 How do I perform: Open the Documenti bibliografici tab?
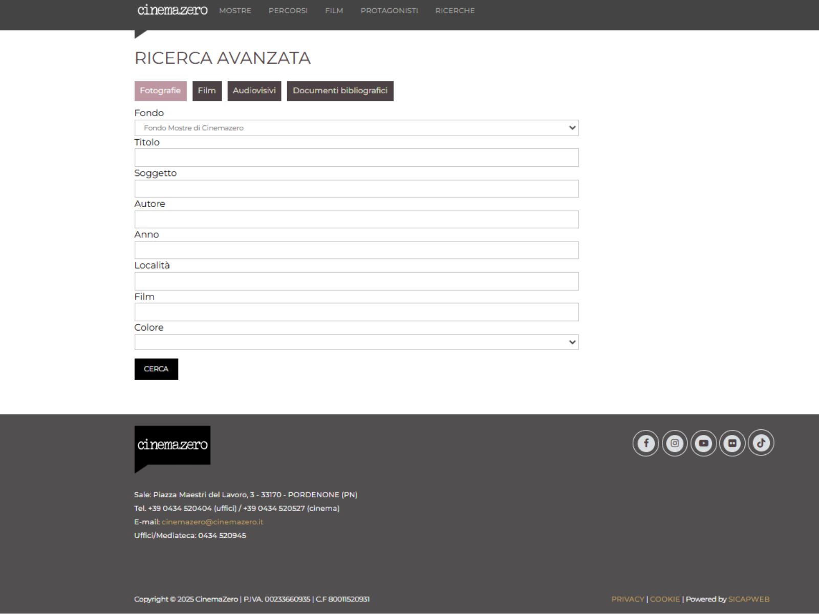340,91
